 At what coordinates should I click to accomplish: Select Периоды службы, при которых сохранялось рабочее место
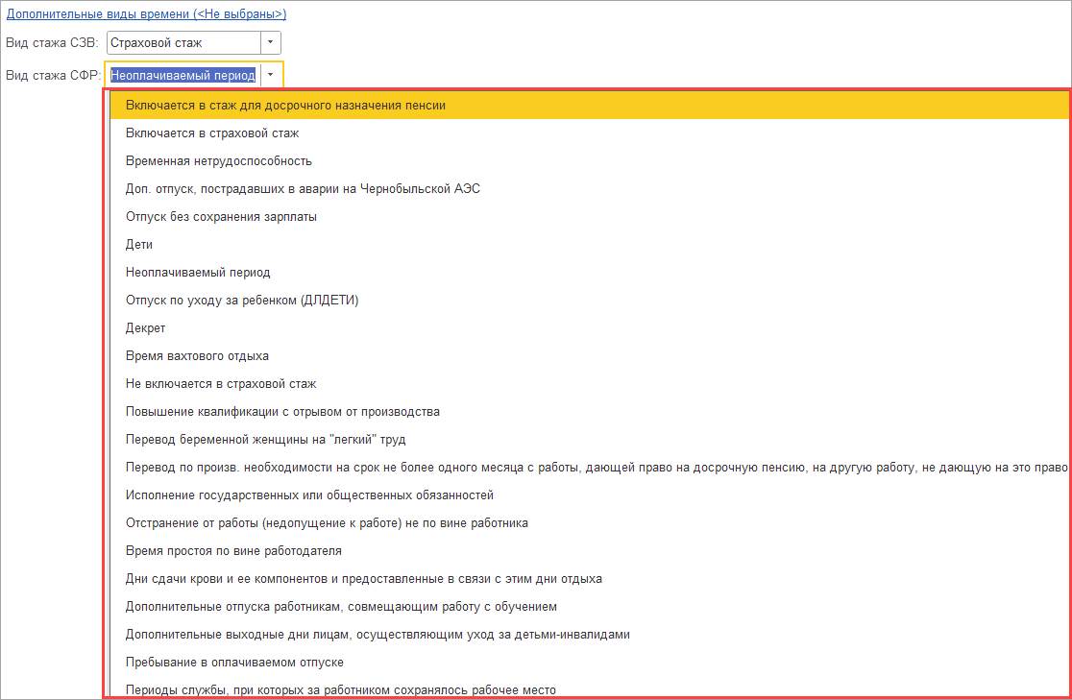(590, 688)
